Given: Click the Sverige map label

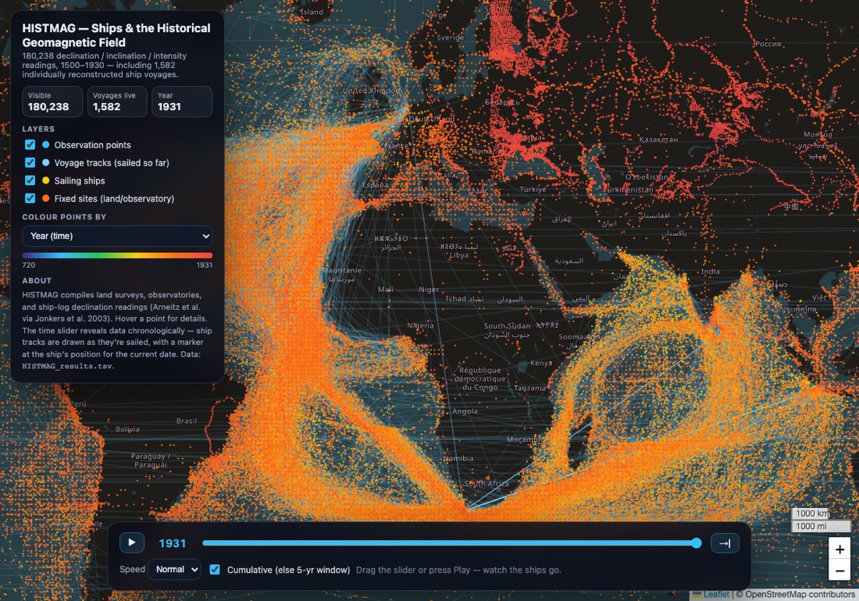Looking at the screenshot, I should coord(451,37).
